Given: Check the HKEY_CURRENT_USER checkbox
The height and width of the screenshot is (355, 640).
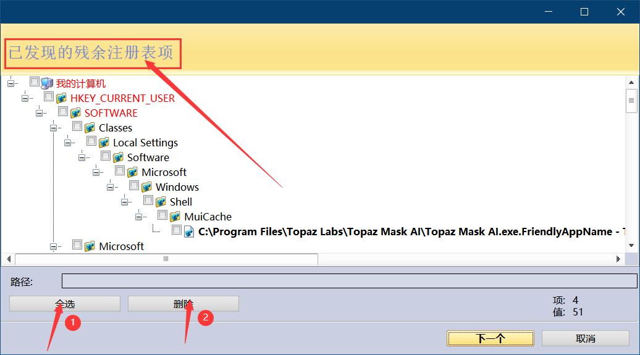Looking at the screenshot, I should click(x=49, y=97).
